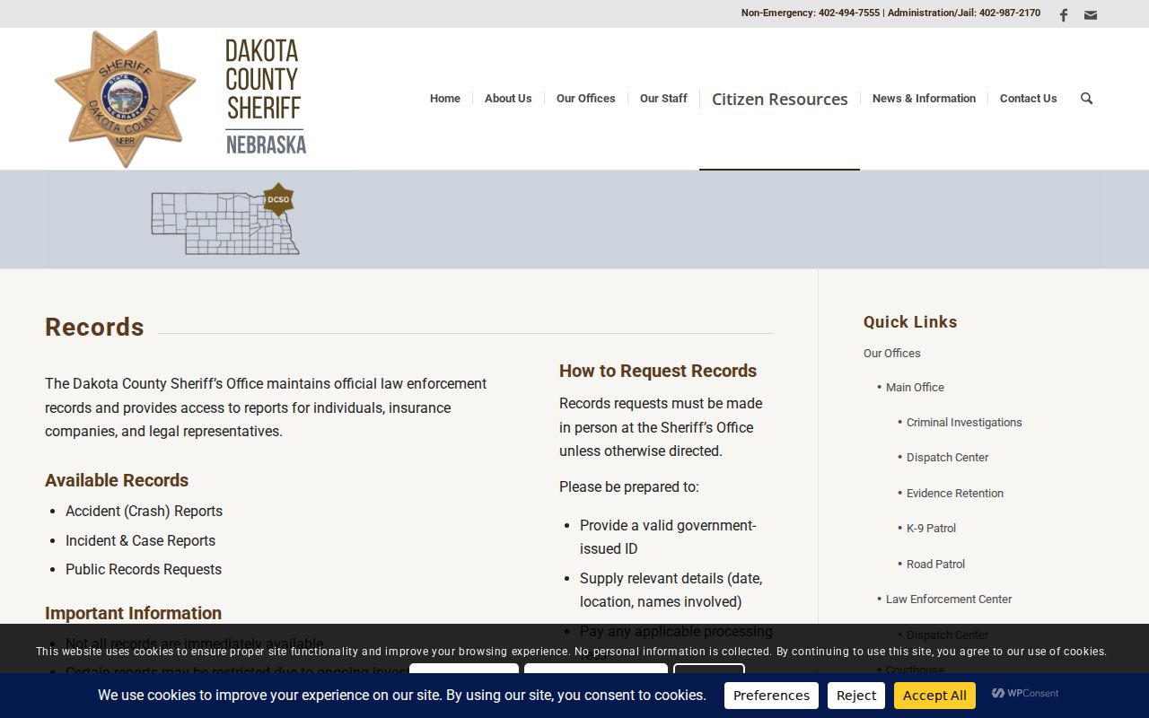The width and height of the screenshot is (1149, 718).
Task: Open the Our Offices menu
Action: pos(585,99)
